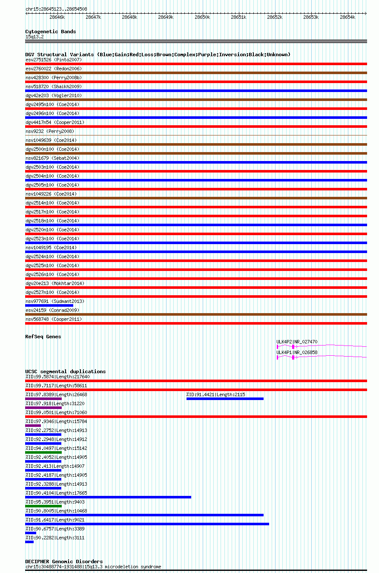This screenshot has width=379, height=573.
Task: Open the 15q13.3 microdeletion syndrome entry
Action: [x=93, y=567]
